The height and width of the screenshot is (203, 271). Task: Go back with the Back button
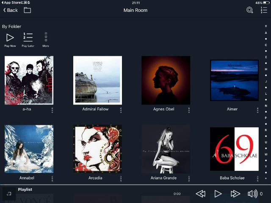(10, 10)
